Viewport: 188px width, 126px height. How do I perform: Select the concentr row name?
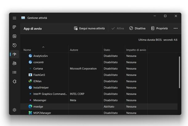[39, 62]
